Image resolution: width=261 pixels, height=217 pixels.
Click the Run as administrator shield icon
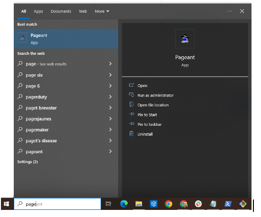pos(131,95)
